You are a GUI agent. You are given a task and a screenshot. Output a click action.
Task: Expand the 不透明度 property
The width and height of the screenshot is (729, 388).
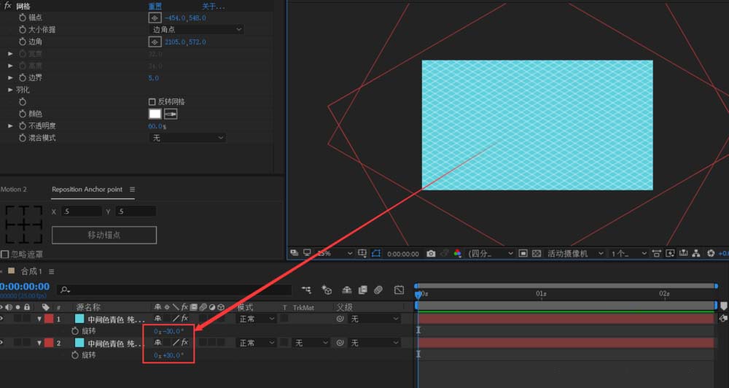pos(10,125)
